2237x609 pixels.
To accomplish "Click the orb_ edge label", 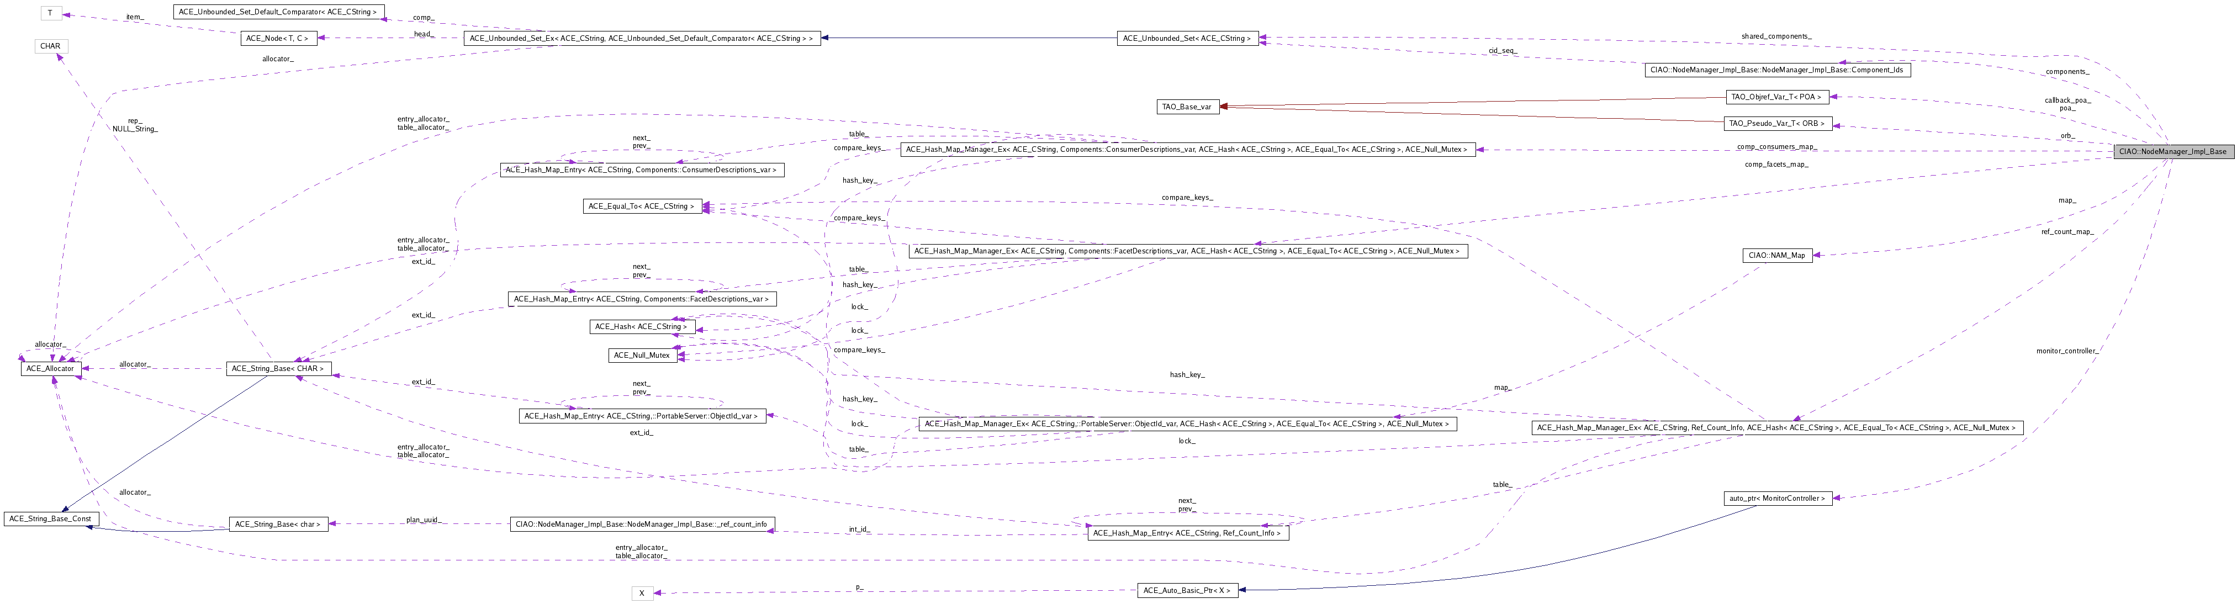I will coord(2067,135).
